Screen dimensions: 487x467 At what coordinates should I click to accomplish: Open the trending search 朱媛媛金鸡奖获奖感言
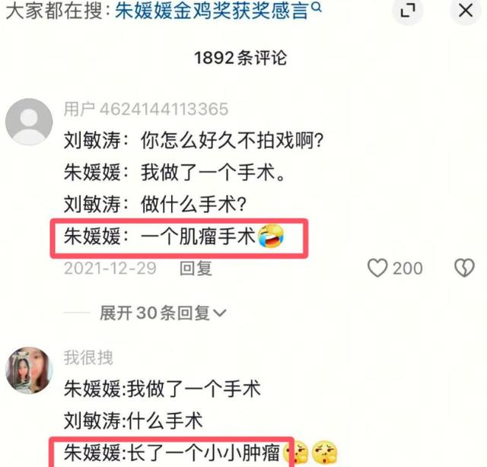[212, 11]
